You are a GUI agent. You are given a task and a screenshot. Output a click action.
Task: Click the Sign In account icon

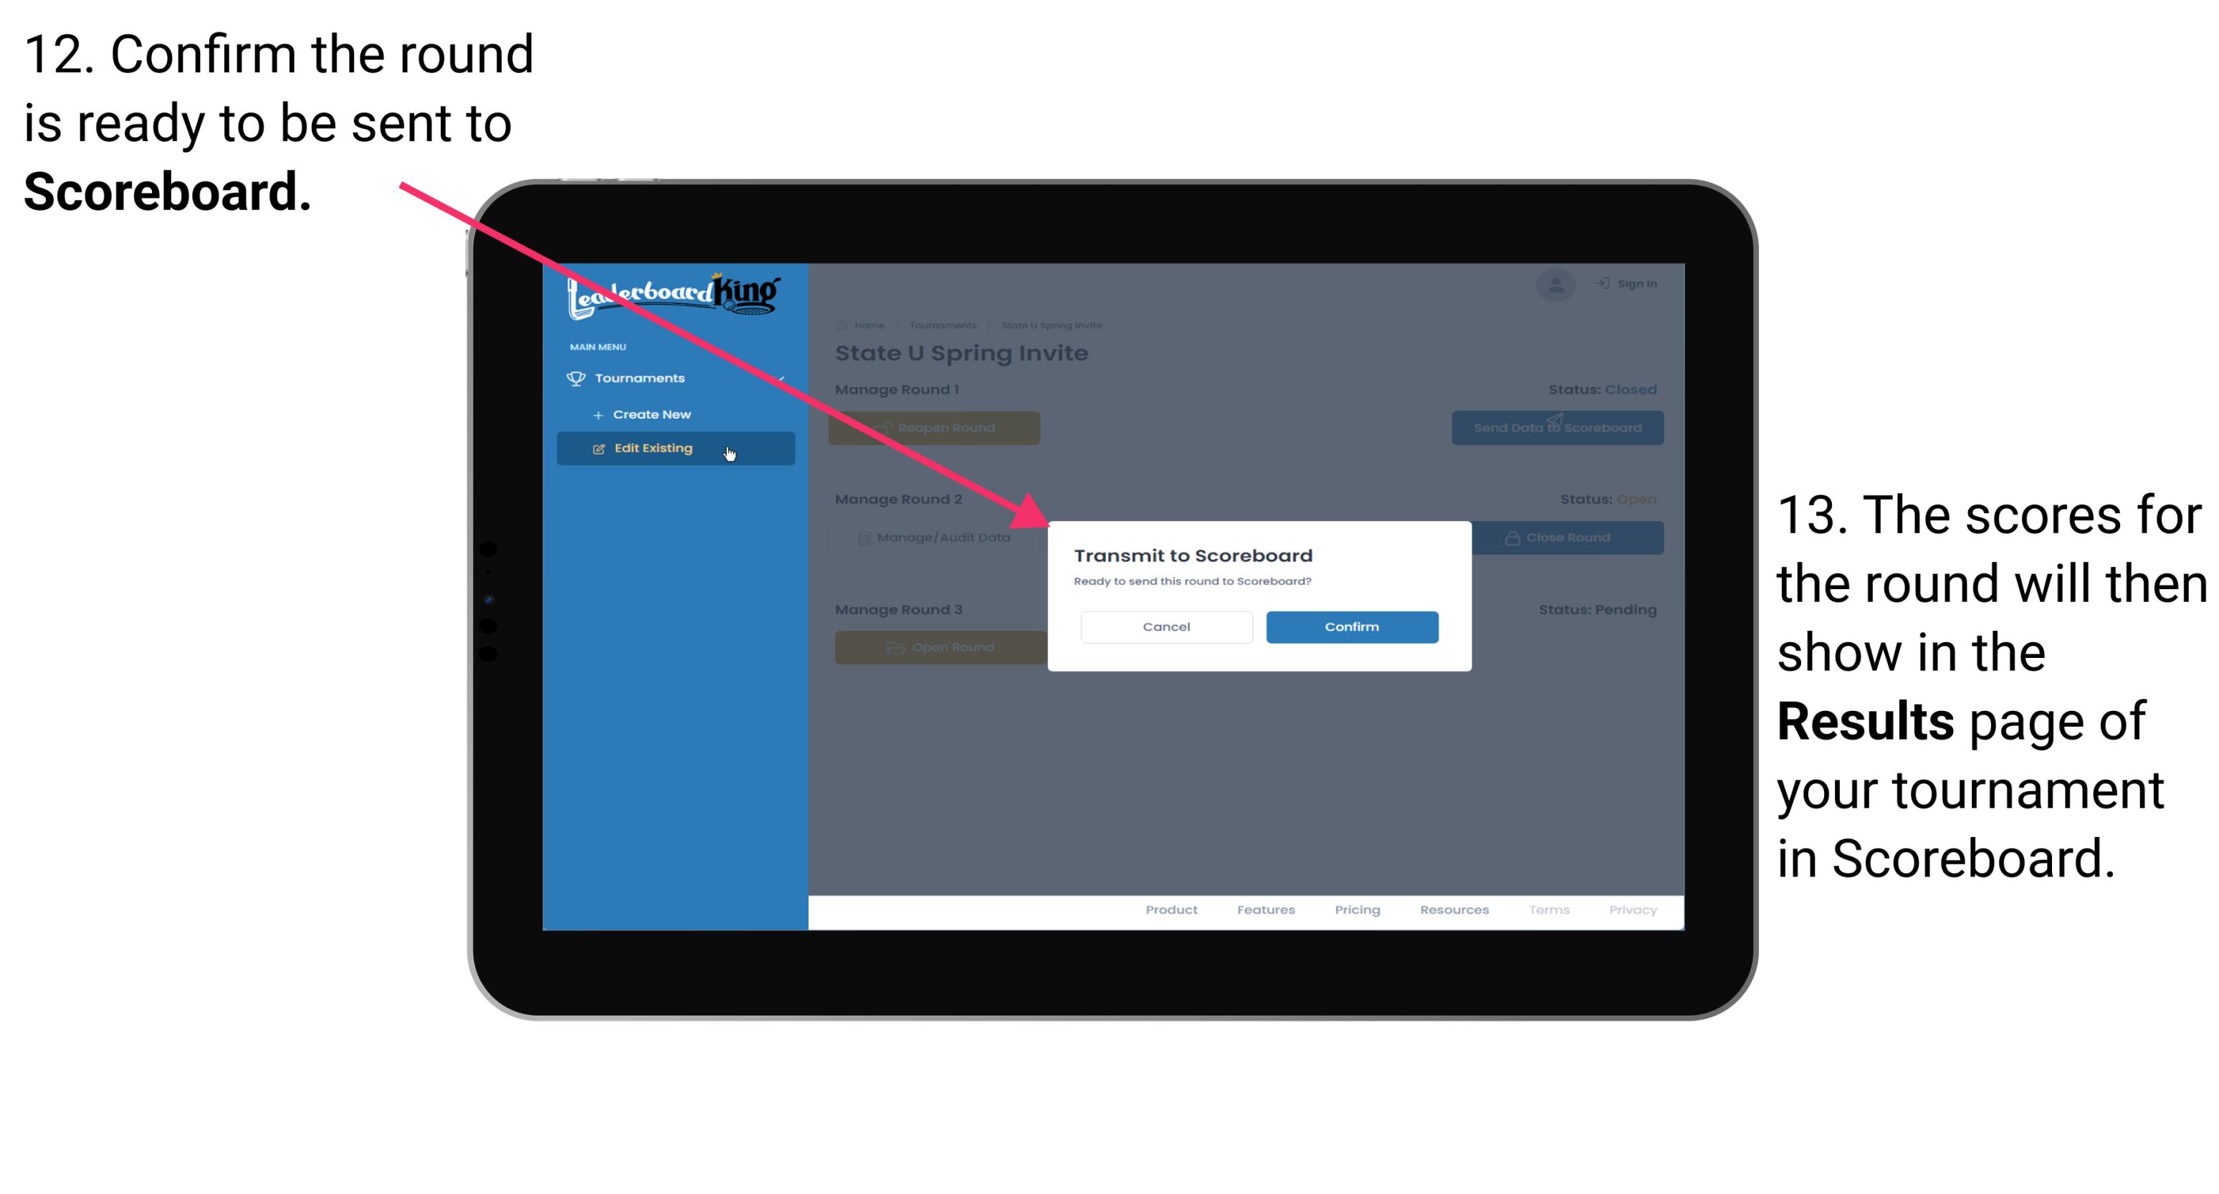click(x=1552, y=284)
